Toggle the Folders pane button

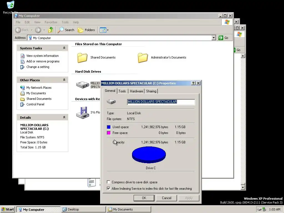87,30
